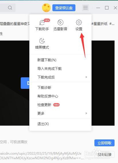Image resolution: width=118 pixels, height=163 pixels.
Task: Click 立即领取 blue button
Action: [104, 143]
